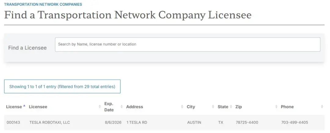330x133 pixels.
Task: Click sort arrows next to Zip header
Action: (277, 107)
